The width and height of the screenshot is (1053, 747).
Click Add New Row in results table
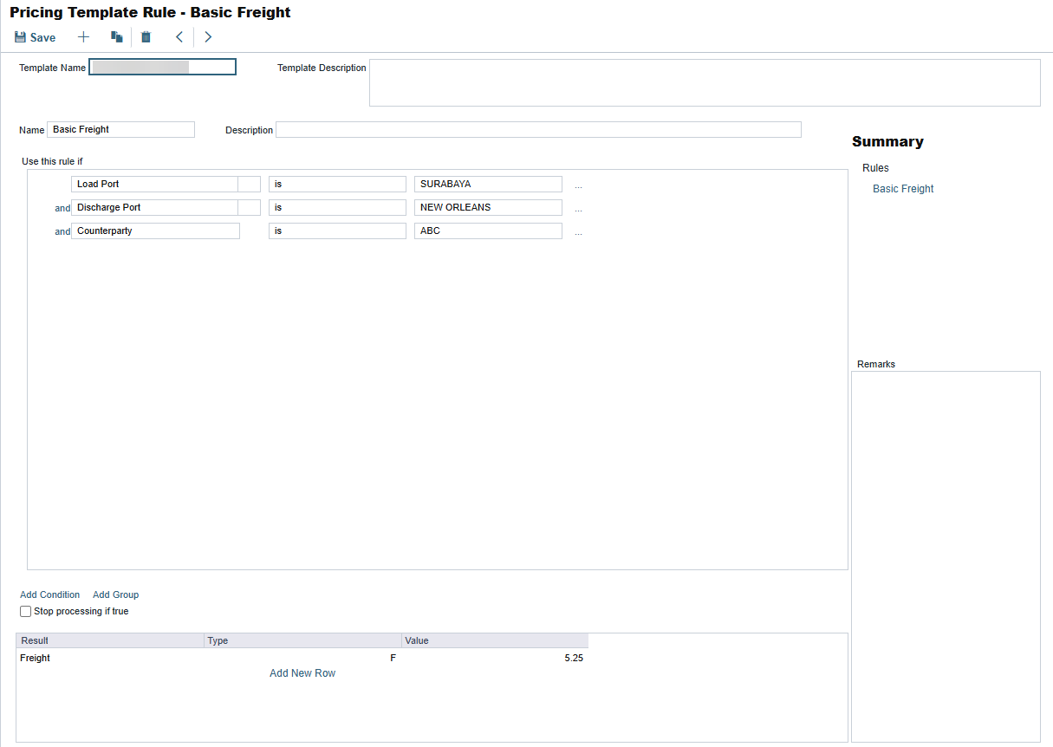click(302, 673)
